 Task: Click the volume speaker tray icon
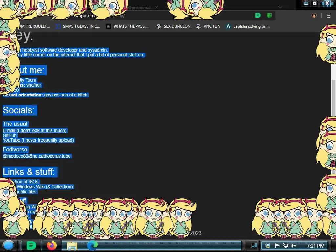tap(293, 245)
